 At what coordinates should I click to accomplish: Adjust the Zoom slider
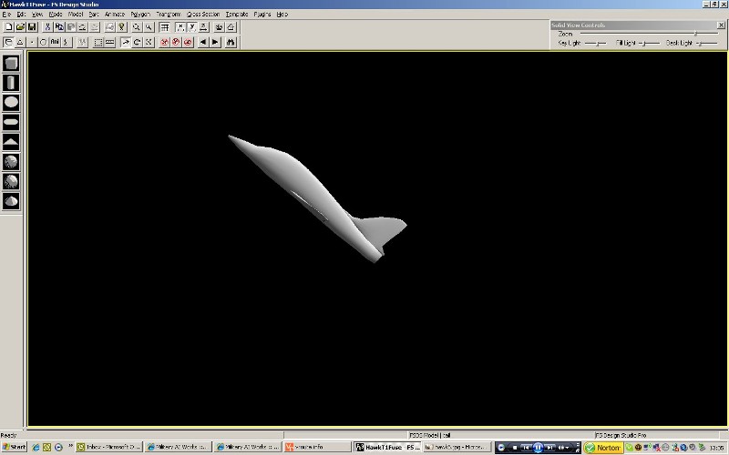pos(695,34)
